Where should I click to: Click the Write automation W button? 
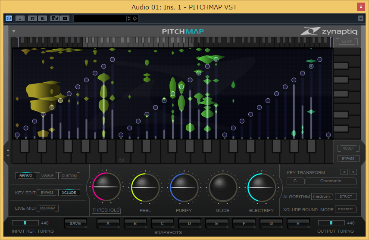(42, 19)
